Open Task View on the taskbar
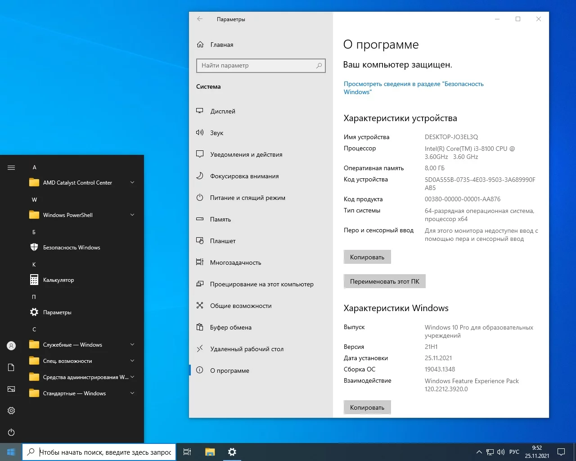 [187, 452]
